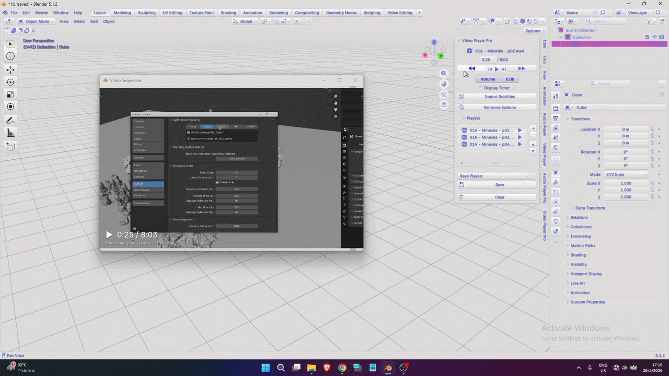Lock Location X transform value

[x=652, y=130]
